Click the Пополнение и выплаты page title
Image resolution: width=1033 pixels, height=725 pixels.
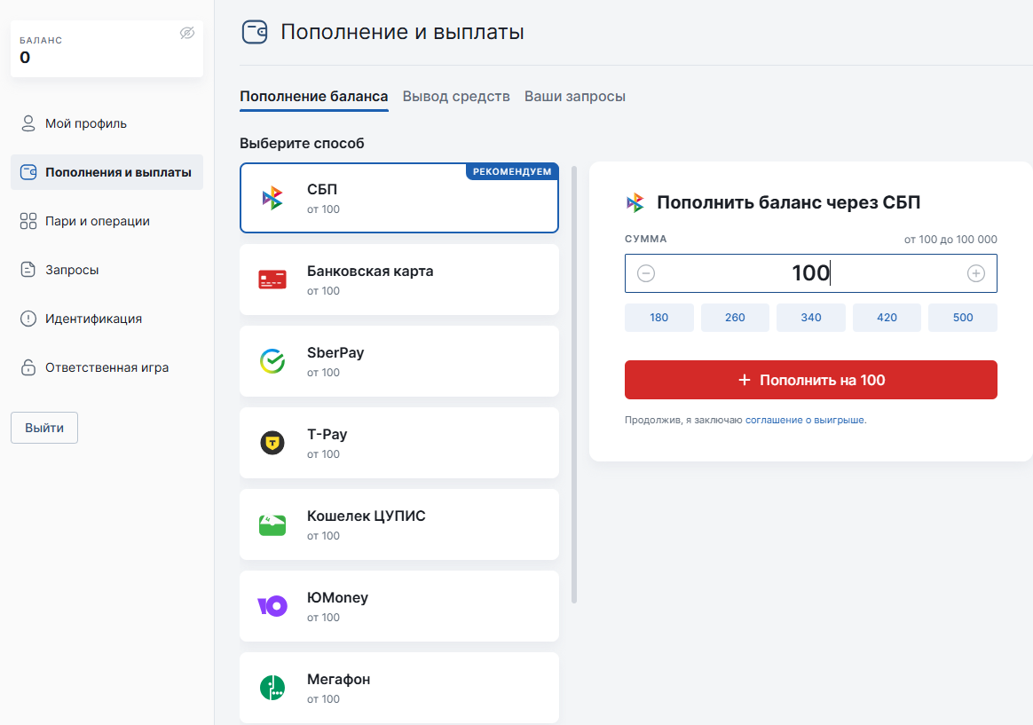tap(403, 32)
